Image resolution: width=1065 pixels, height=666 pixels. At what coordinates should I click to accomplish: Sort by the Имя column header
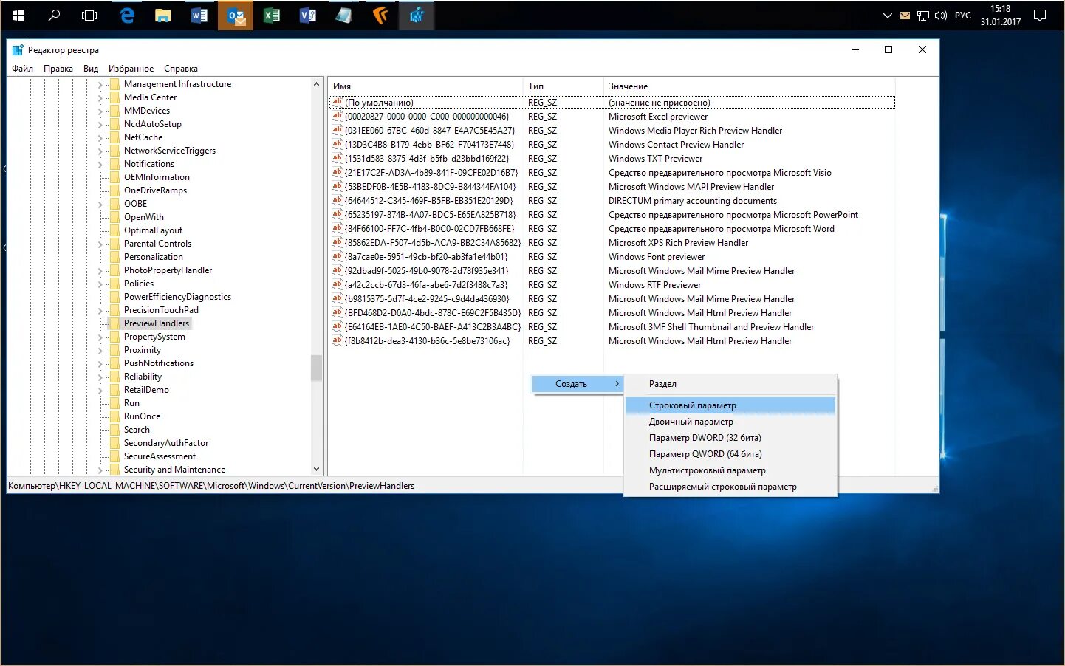(425, 86)
